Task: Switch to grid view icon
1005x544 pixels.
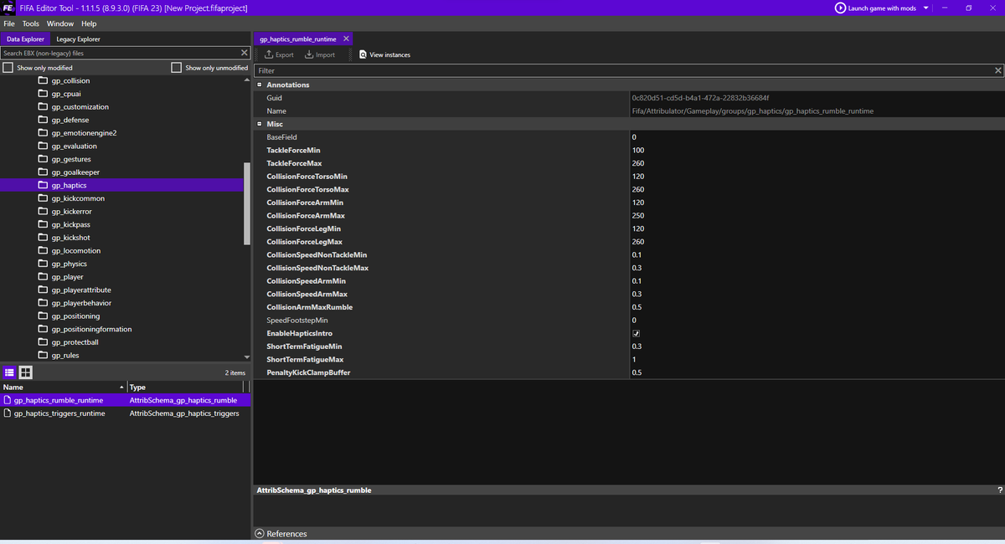Action: tap(25, 372)
